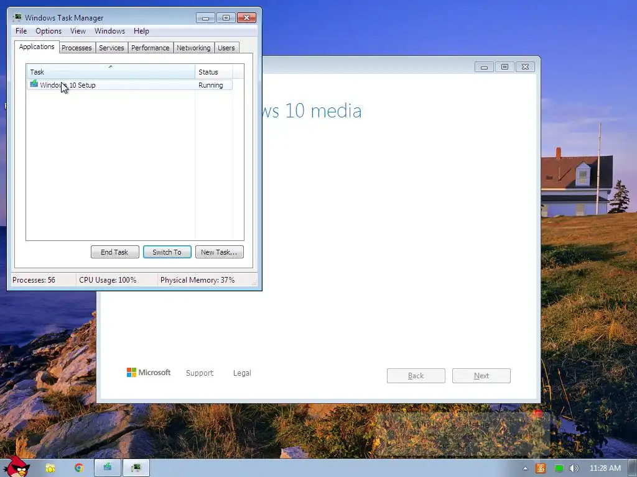
Task: Launch Google Chrome from the taskbar
Action: coord(79,468)
